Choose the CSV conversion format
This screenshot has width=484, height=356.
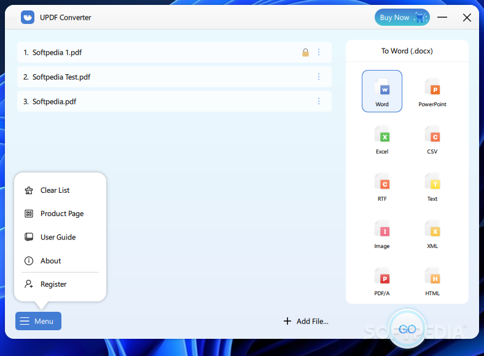point(432,139)
